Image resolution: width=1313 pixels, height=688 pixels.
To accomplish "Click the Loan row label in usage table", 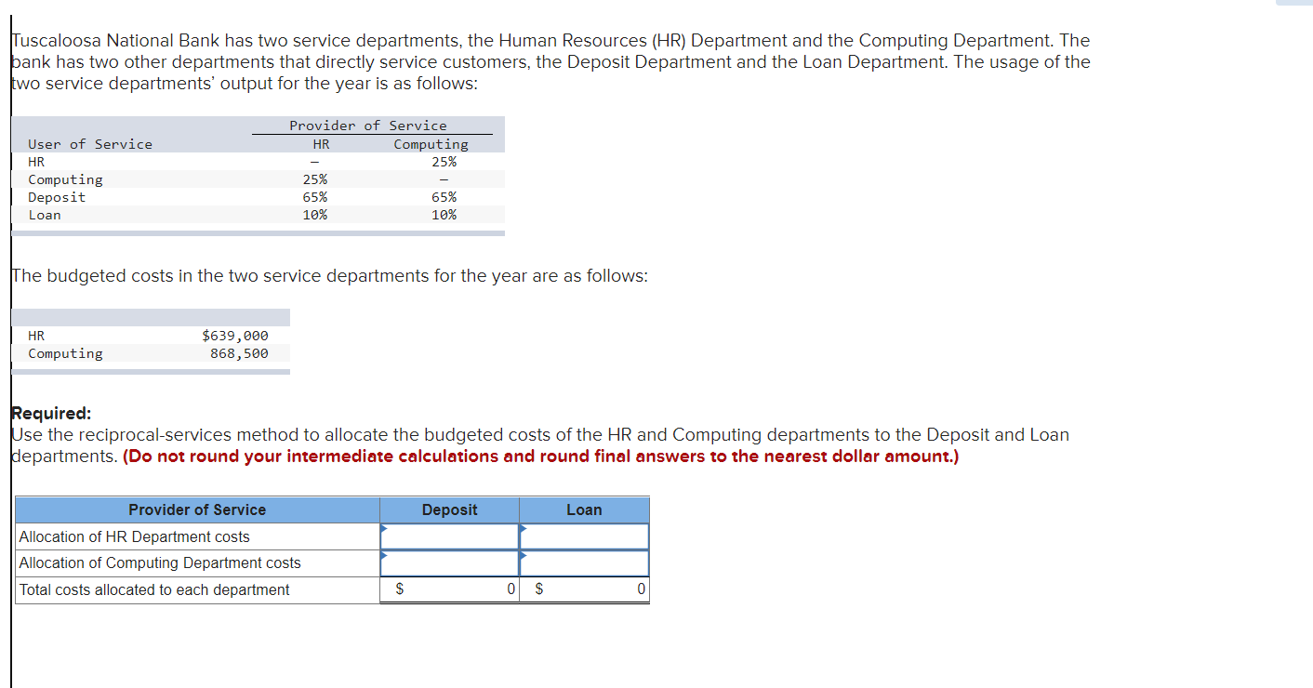I will 45,215.
